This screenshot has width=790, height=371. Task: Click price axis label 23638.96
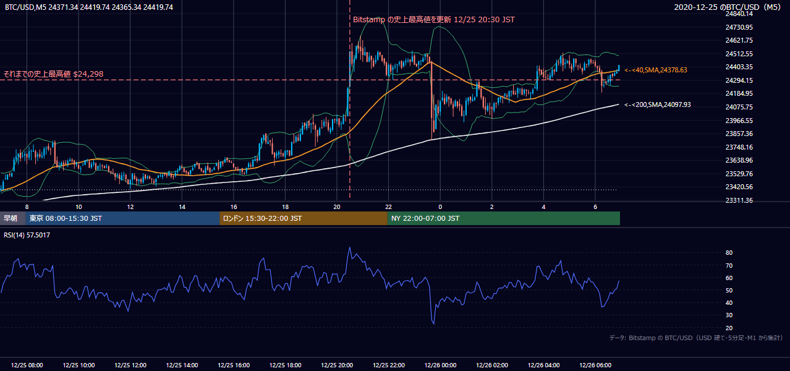[739, 160]
